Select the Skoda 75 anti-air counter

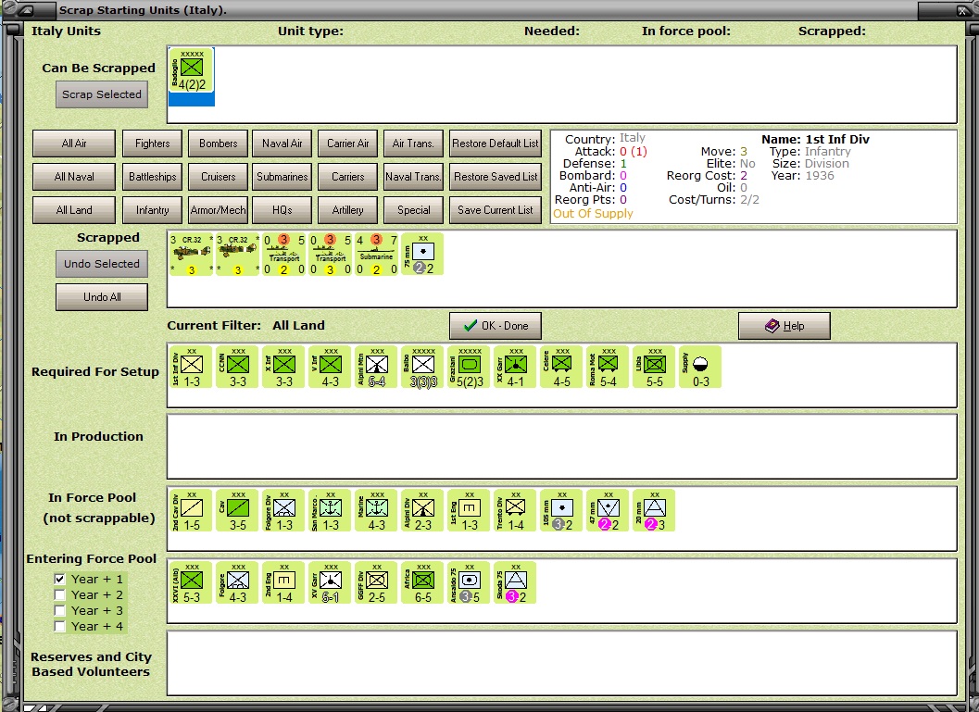click(x=516, y=582)
